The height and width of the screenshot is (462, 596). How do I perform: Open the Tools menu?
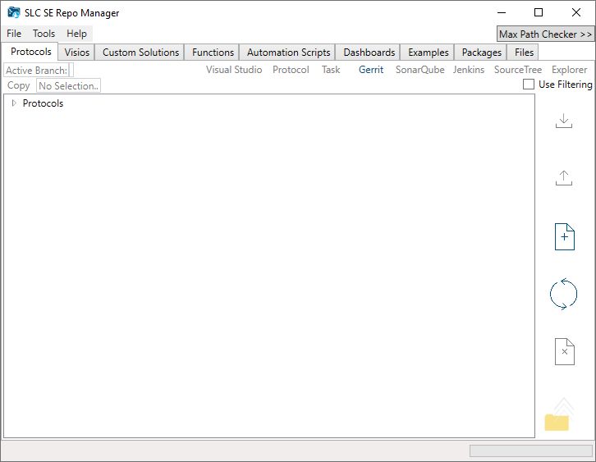click(44, 34)
